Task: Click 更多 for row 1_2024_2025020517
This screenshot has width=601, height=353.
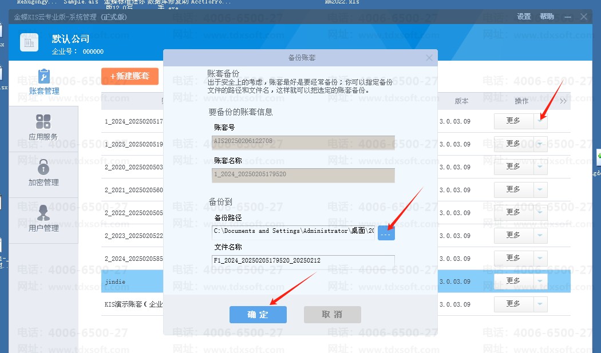Action: 513,121
